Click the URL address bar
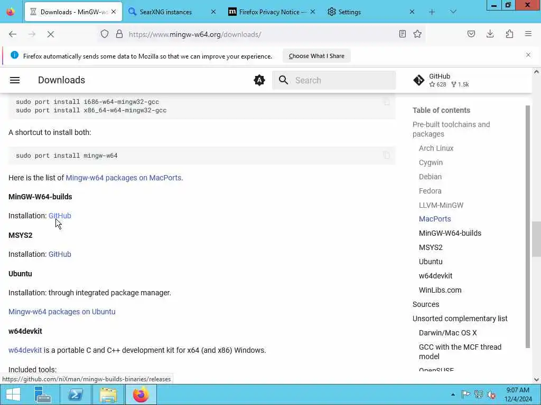Viewport: 541px width, 405px height. [x=262, y=34]
